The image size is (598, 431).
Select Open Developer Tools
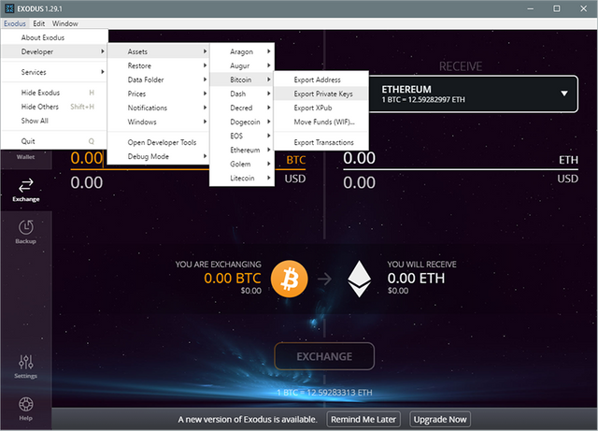coord(158,142)
